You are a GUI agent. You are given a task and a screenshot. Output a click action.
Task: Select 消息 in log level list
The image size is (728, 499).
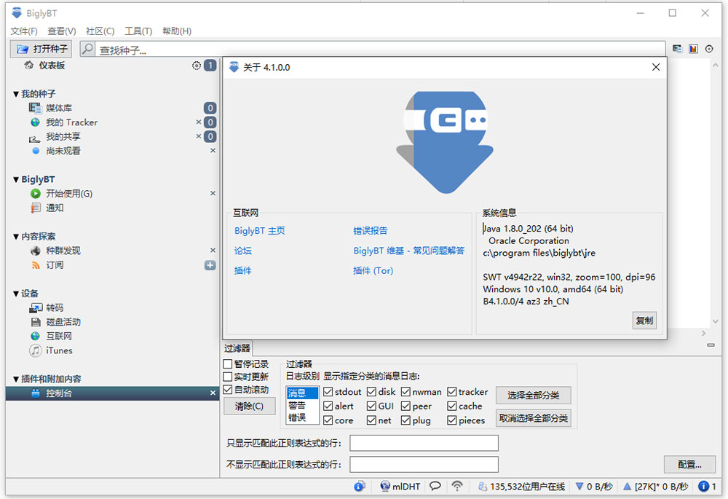(302, 393)
